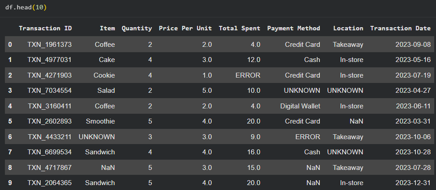Click the Total Spent column header
The image size is (436, 190).
(x=239, y=28)
